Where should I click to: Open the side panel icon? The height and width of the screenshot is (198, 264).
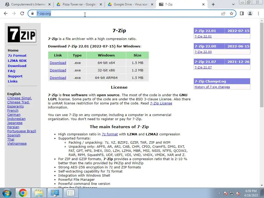pos(242,13)
